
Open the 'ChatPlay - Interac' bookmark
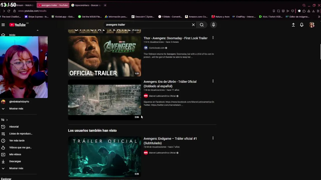(x=244, y=17)
